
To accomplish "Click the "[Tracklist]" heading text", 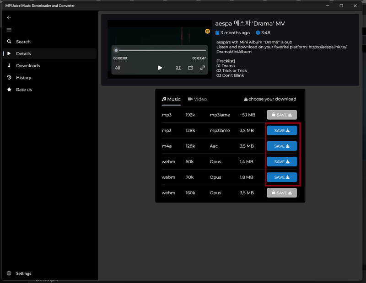I will pos(226,61).
